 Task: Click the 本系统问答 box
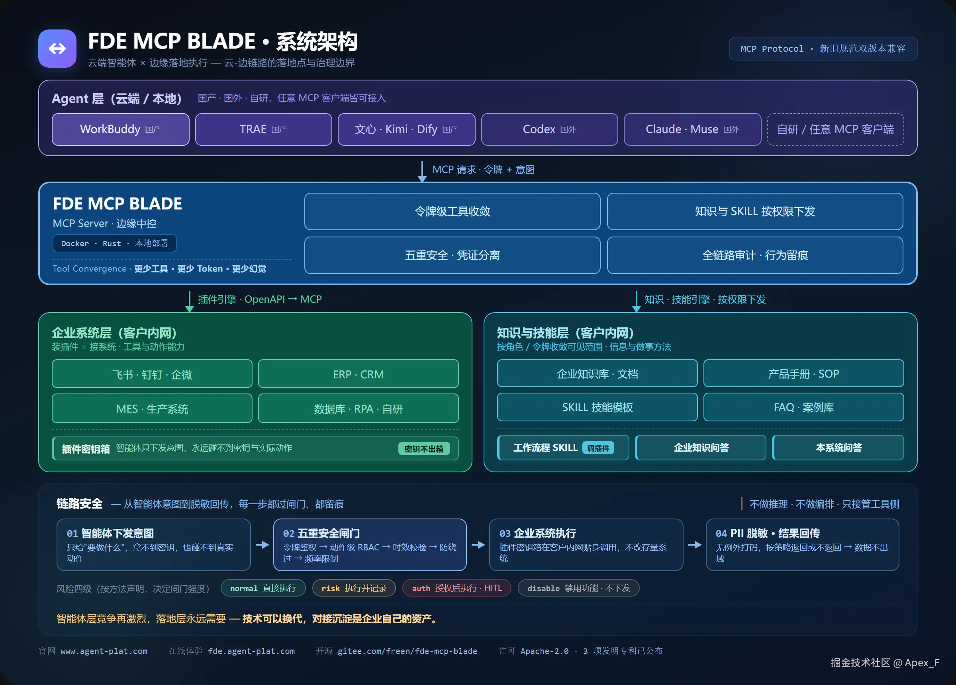(838, 448)
